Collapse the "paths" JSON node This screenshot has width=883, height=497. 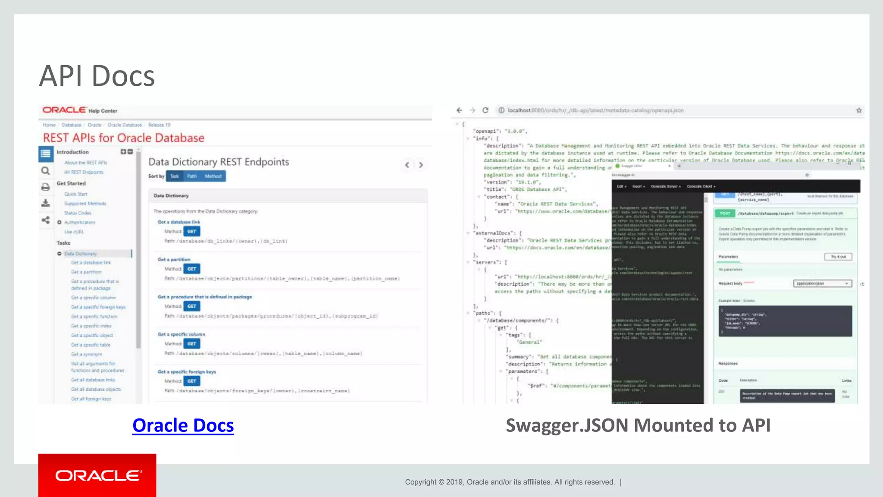pos(468,313)
